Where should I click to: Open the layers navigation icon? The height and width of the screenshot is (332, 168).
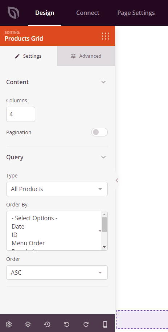[x=28, y=324]
